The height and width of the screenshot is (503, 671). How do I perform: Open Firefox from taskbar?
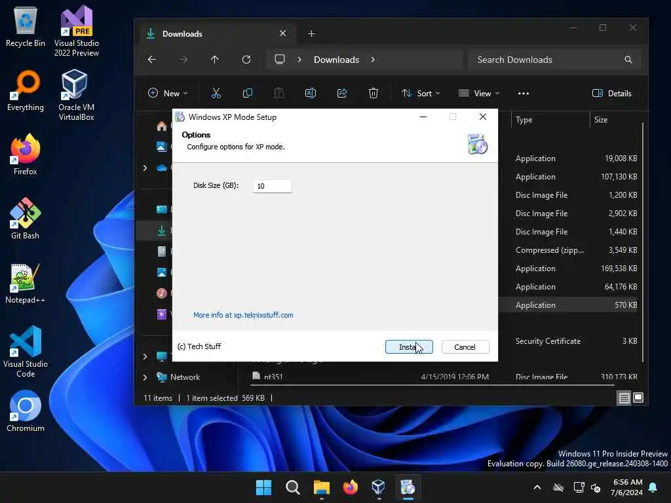[x=351, y=487]
